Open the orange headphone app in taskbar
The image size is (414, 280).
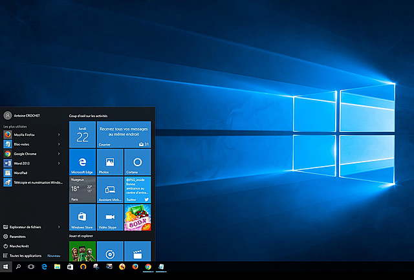(83, 267)
